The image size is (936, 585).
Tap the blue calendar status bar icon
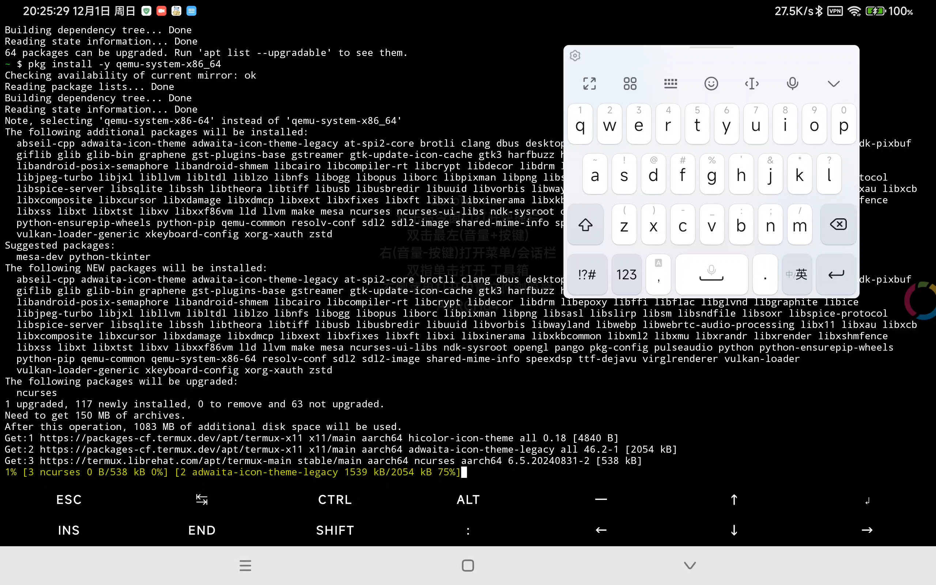click(192, 11)
